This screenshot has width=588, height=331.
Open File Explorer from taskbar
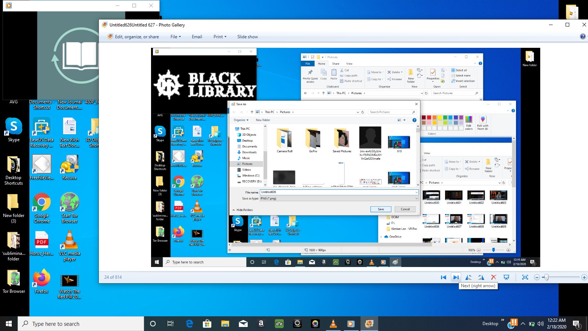coord(225,324)
